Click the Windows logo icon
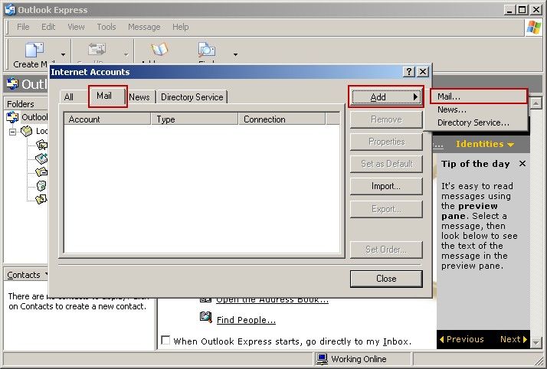This screenshot has height=369, width=547. pos(534,28)
